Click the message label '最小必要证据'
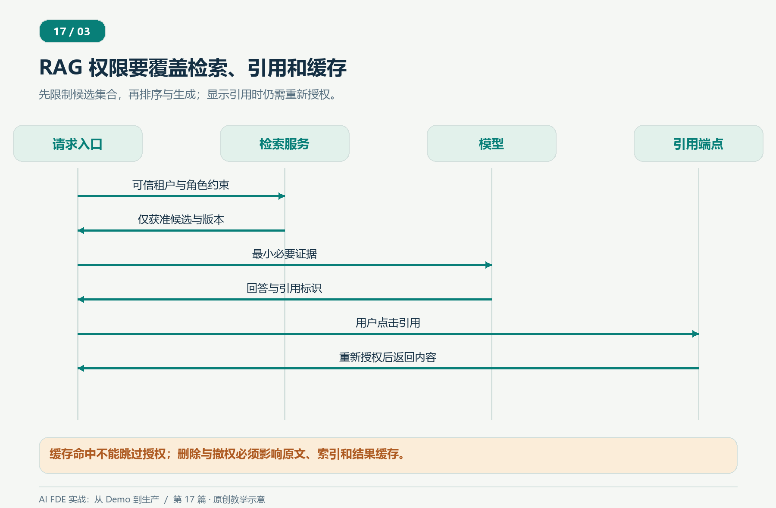The width and height of the screenshot is (776, 508). tap(285, 254)
